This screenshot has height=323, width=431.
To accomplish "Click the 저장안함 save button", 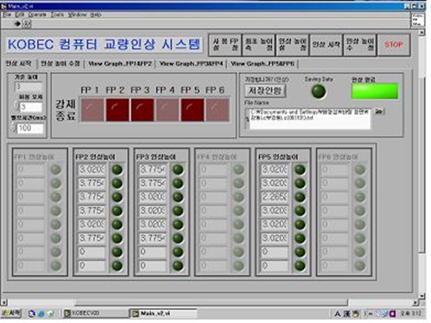I will 267,90.
